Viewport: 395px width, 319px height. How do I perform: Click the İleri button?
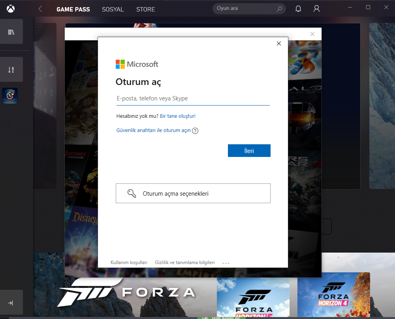pos(249,151)
